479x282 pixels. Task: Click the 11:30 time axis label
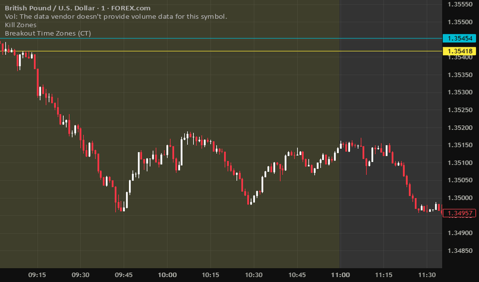[427, 275]
